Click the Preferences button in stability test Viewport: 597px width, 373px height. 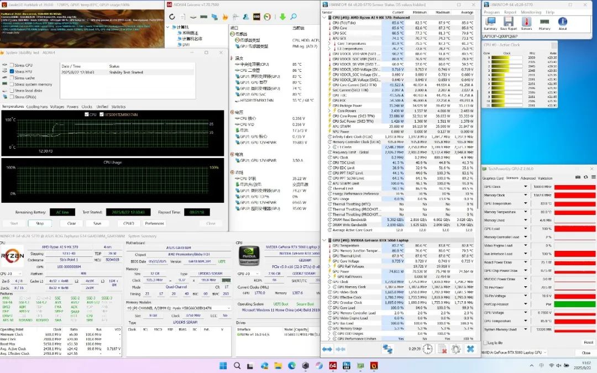click(x=155, y=223)
